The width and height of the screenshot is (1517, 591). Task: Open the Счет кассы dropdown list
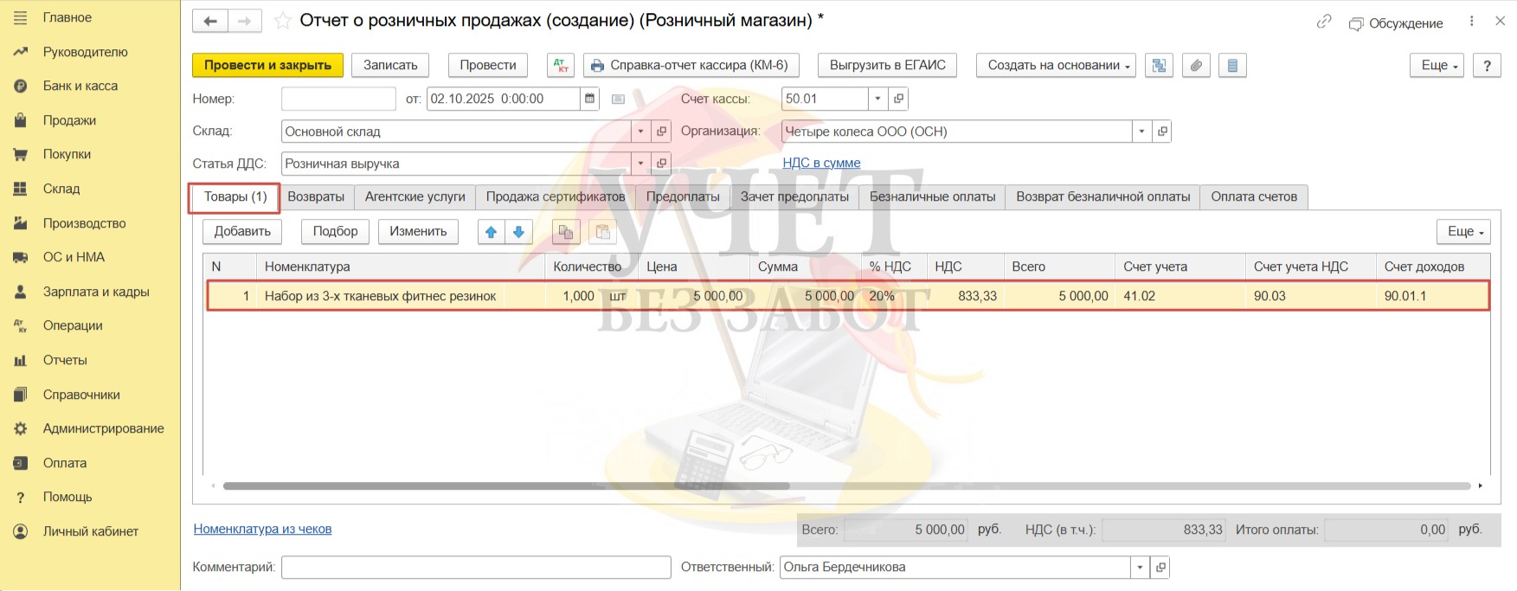877,99
